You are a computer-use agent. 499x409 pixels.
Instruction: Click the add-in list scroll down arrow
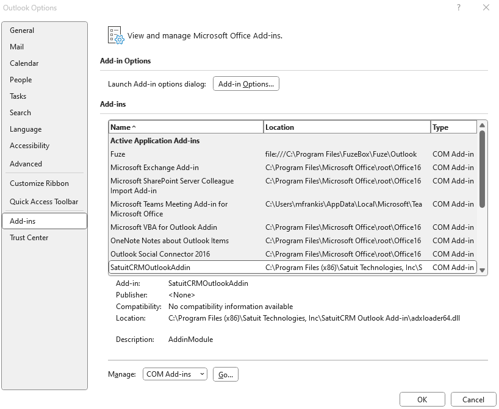pos(482,271)
